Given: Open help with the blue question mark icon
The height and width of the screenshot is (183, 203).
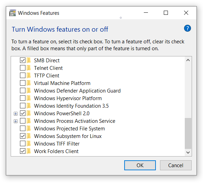Looking at the screenshot, I should 187,28.
